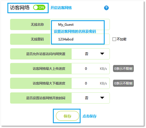
Task: Click the 0表示不限制 hint beside upload speed
Action: coord(123,68)
